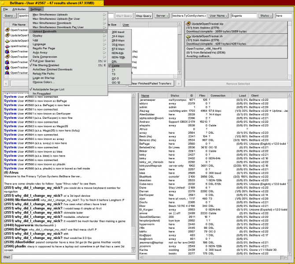Open the Attributes menu

click(19, 9)
